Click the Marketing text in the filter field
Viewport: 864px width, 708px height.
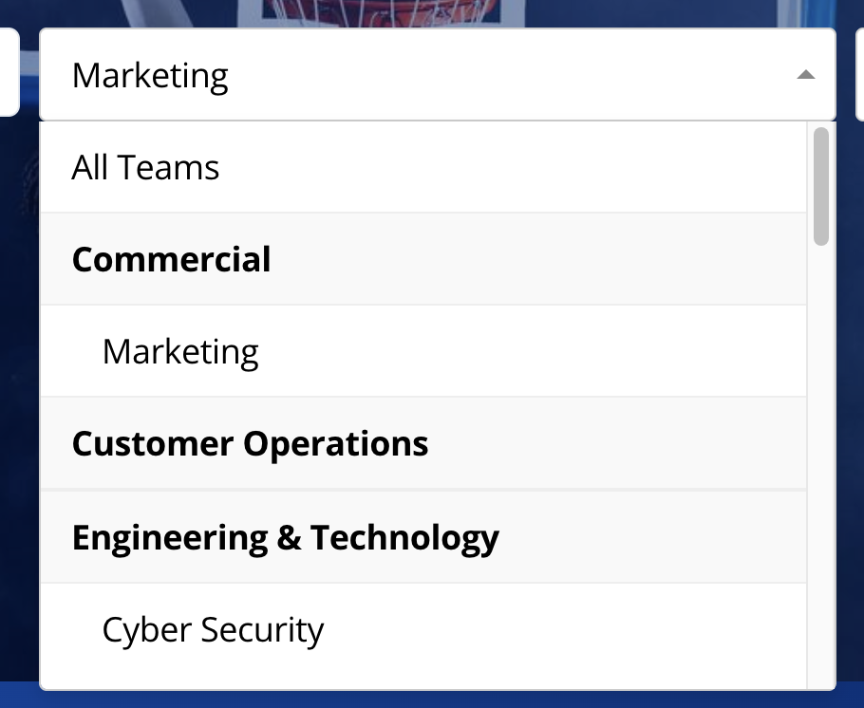click(149, 75)
